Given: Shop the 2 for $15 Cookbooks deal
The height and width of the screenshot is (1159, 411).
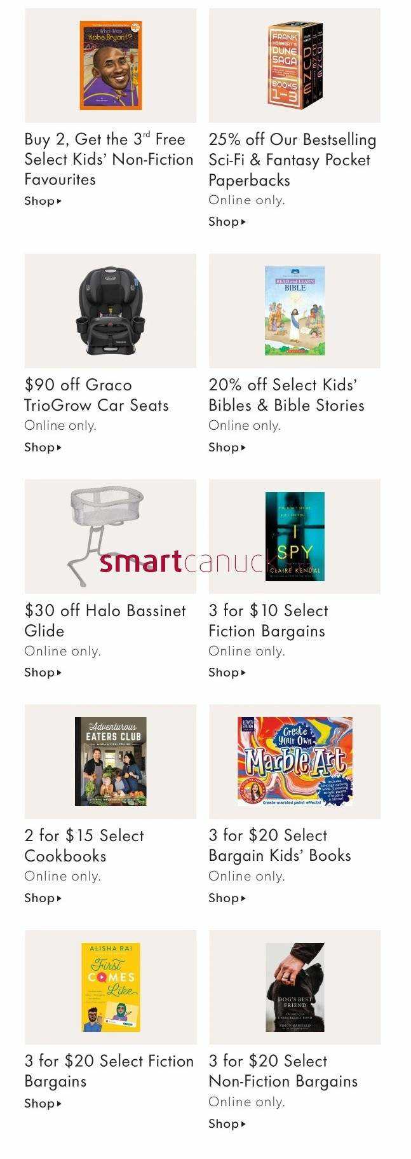Looking at the screenshot, I should click(x=43, y=898).
